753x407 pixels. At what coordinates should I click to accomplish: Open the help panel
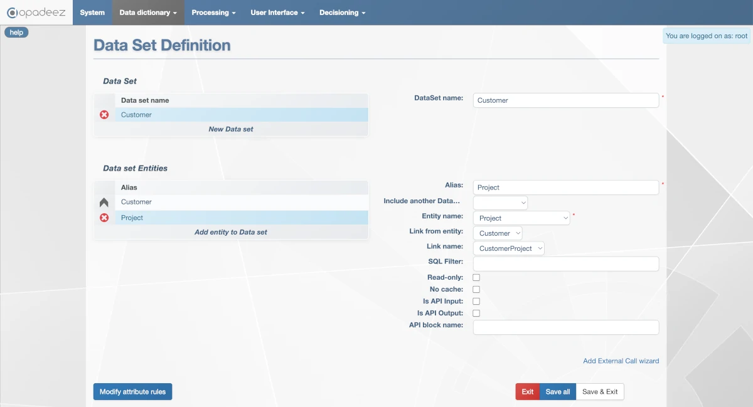click(16, 32)
